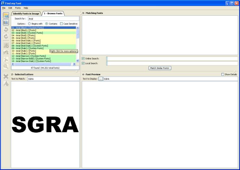Click the font list scroll down arrow

click(78, 61)
